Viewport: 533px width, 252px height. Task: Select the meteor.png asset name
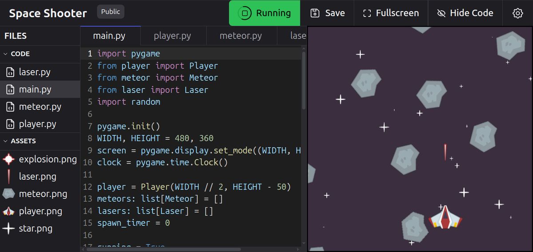pyautogui.click(x=43, y=194)
